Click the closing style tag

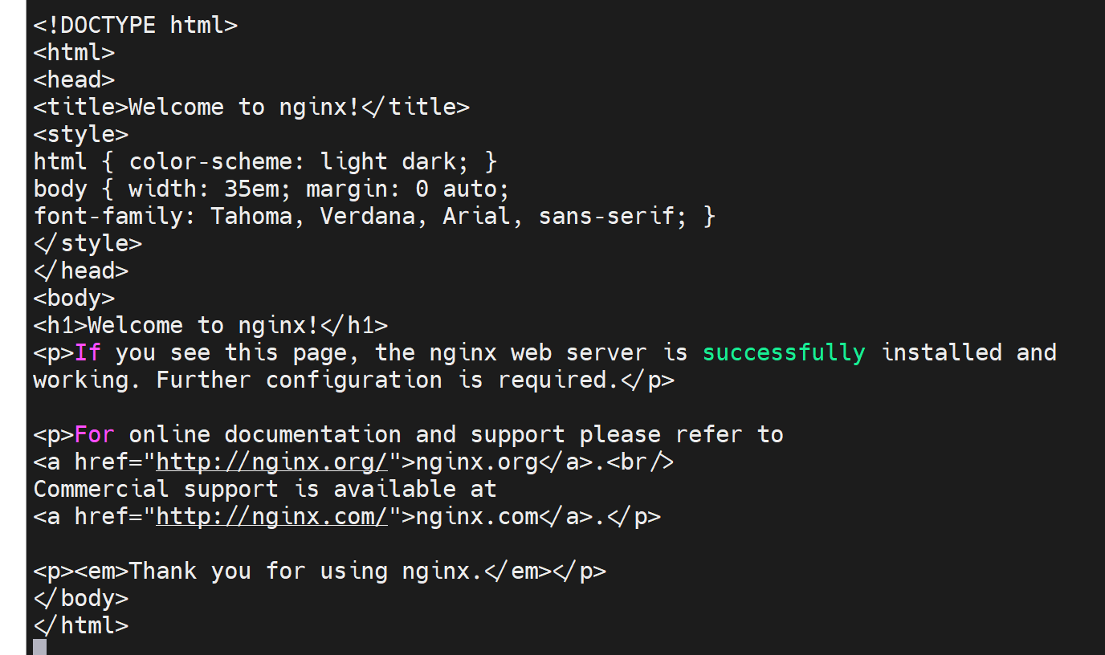88,243
